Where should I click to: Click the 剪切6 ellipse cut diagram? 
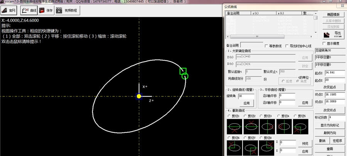point(234,148)
